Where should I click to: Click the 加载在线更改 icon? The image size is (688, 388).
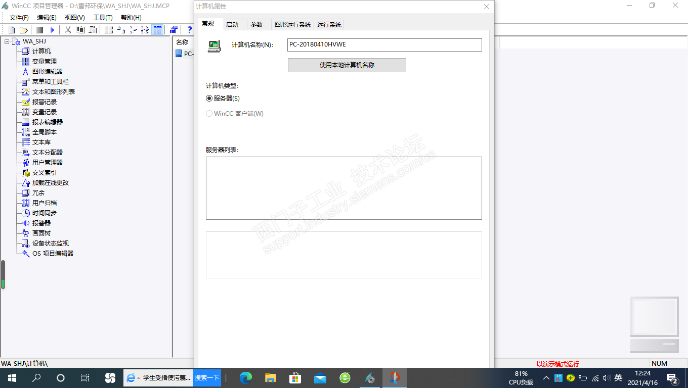[x=26, y=182]
